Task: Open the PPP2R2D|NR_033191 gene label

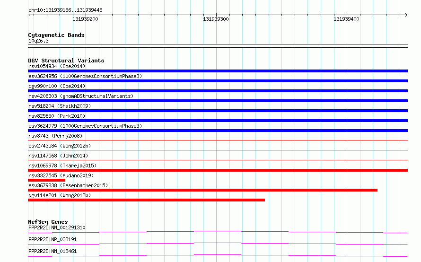Action: pyautogui.click(x=53, y=239)
